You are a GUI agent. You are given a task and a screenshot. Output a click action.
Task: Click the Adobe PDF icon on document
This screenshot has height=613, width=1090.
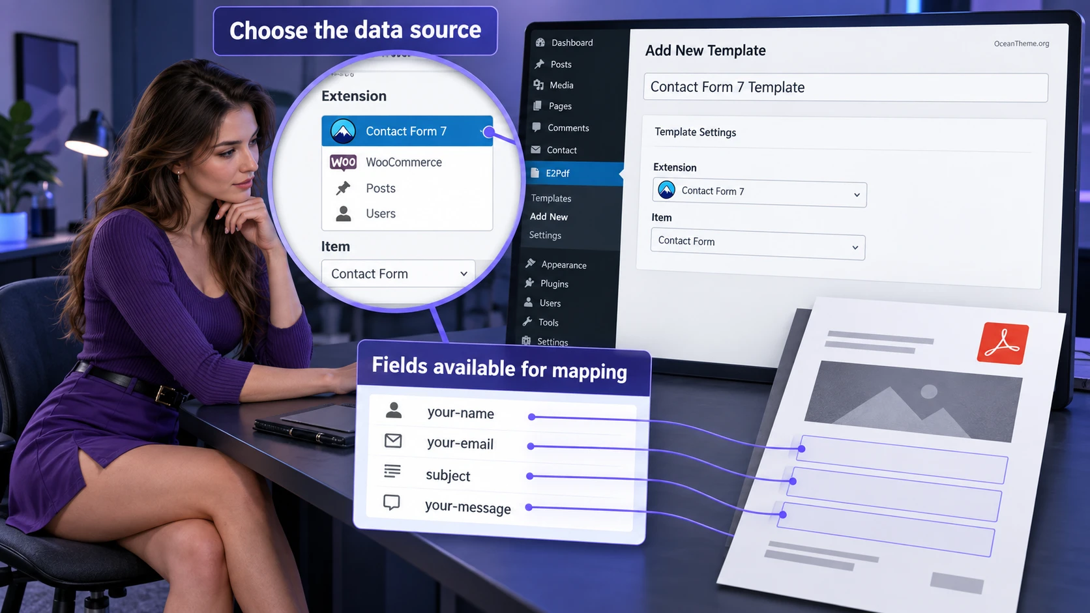pyautogui.click(x=1003, y=343)
